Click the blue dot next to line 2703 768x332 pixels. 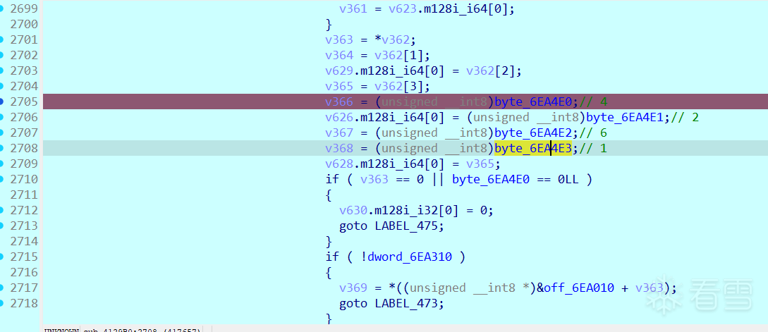[x=1, y=70]
